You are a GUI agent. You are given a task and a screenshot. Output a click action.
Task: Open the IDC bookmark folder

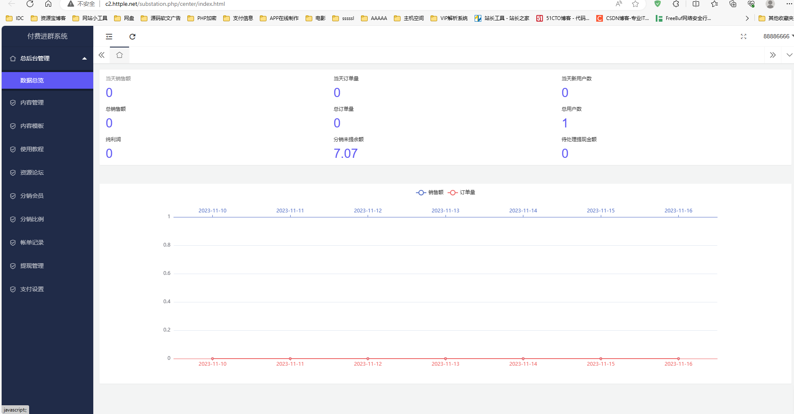(15, 18)
